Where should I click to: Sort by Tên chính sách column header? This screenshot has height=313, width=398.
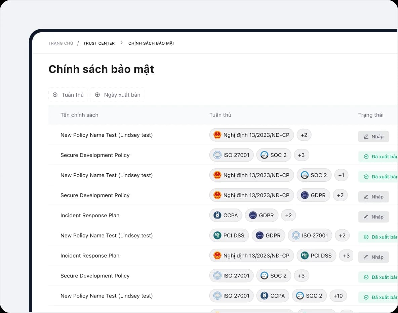point(79,115)
